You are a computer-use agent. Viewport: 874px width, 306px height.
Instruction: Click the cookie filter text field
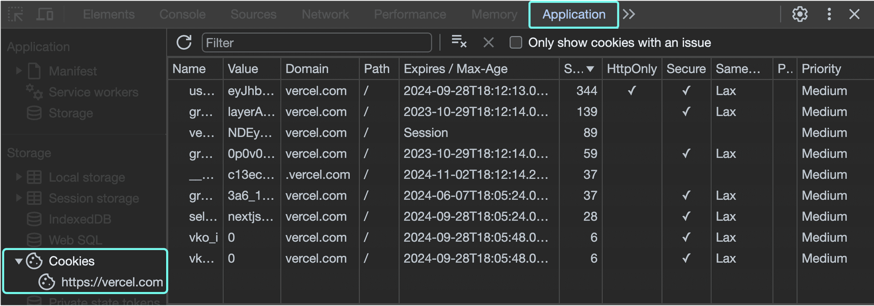316,43
